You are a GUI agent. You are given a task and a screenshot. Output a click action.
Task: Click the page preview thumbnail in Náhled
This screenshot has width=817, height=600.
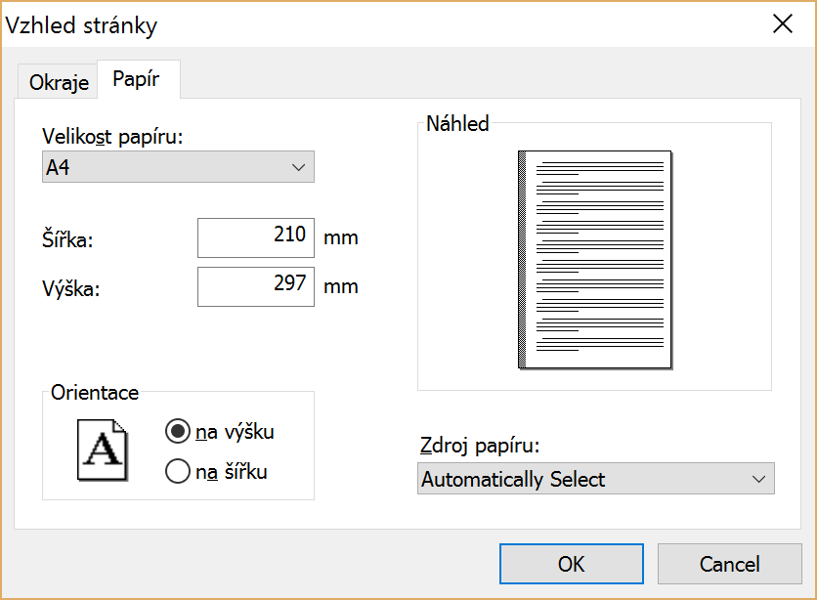(595, 259)
